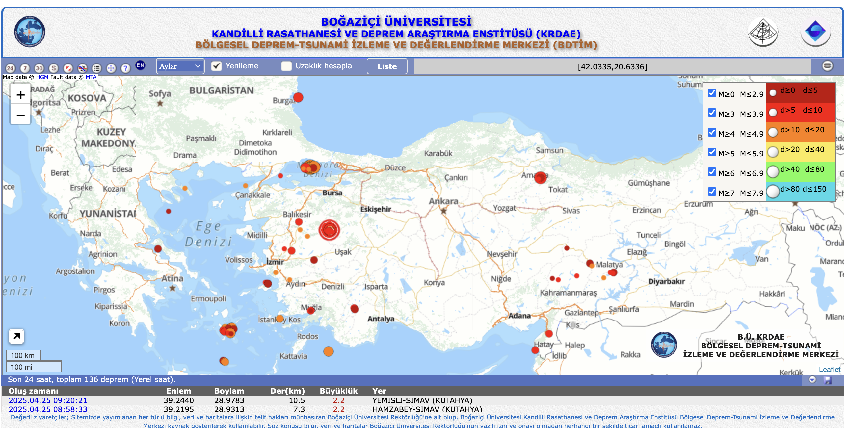Click Kandilli globe logo in header
Image resolution: width=850 pixels, height=437 pixels.
pos(30,32)
